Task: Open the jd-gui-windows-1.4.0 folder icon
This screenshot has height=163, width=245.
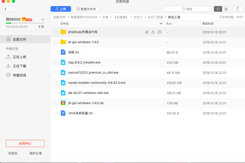Action: coord(63,42)
